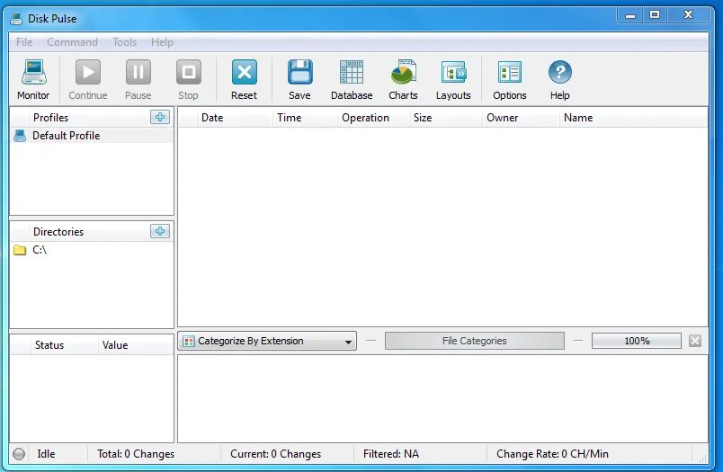723x472 pixels.
Task: Sort by the Time column header
Action: (x=305, y=118)
